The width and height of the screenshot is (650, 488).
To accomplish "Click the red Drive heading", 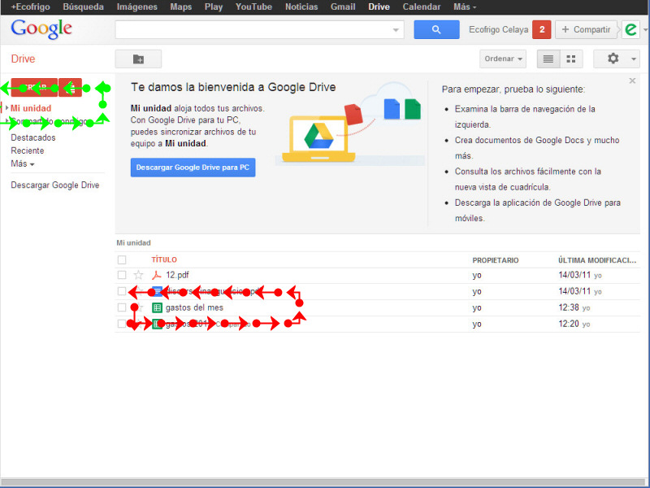I will [x=23, y=59].
